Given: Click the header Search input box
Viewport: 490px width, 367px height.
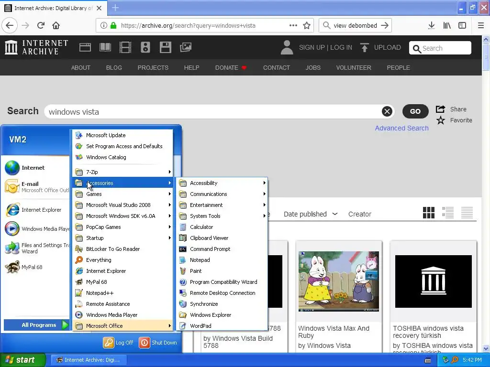Looking at the screenshot, I should pos(440,48).
